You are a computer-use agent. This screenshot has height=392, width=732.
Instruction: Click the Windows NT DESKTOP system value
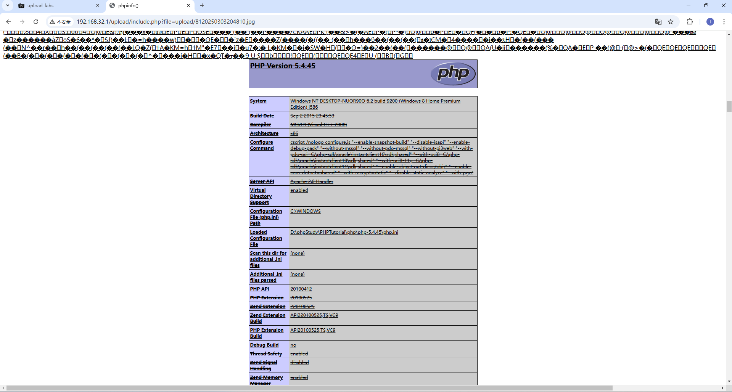pyautogui.click(x=375, y=104)
